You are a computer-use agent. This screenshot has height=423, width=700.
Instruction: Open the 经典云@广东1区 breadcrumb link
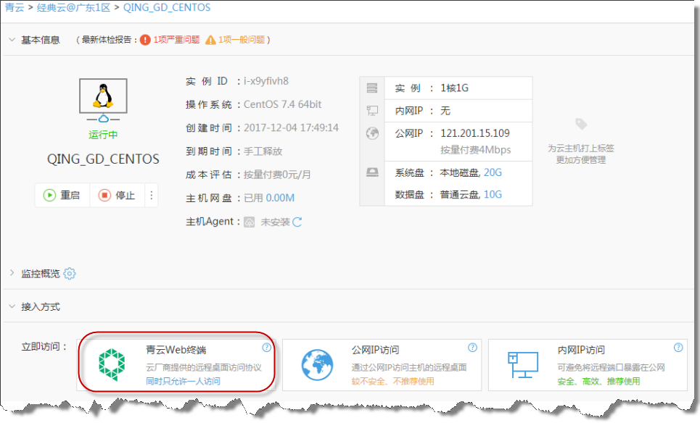tap(74, 7)
